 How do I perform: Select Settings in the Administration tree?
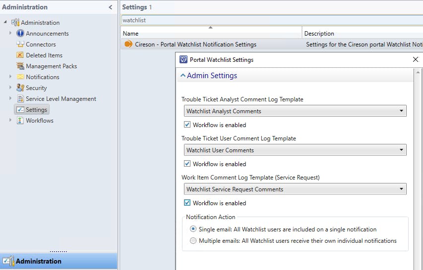(36, 110)
